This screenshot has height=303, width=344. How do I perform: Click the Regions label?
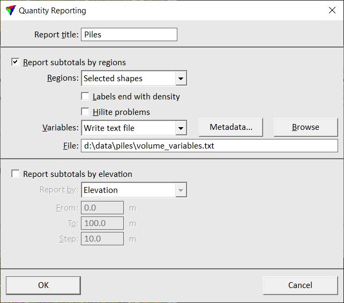click(x=63, y=78)
